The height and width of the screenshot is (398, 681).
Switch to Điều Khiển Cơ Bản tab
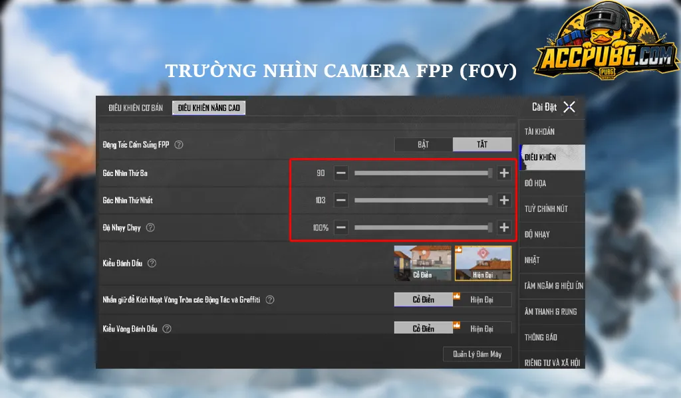136,108
